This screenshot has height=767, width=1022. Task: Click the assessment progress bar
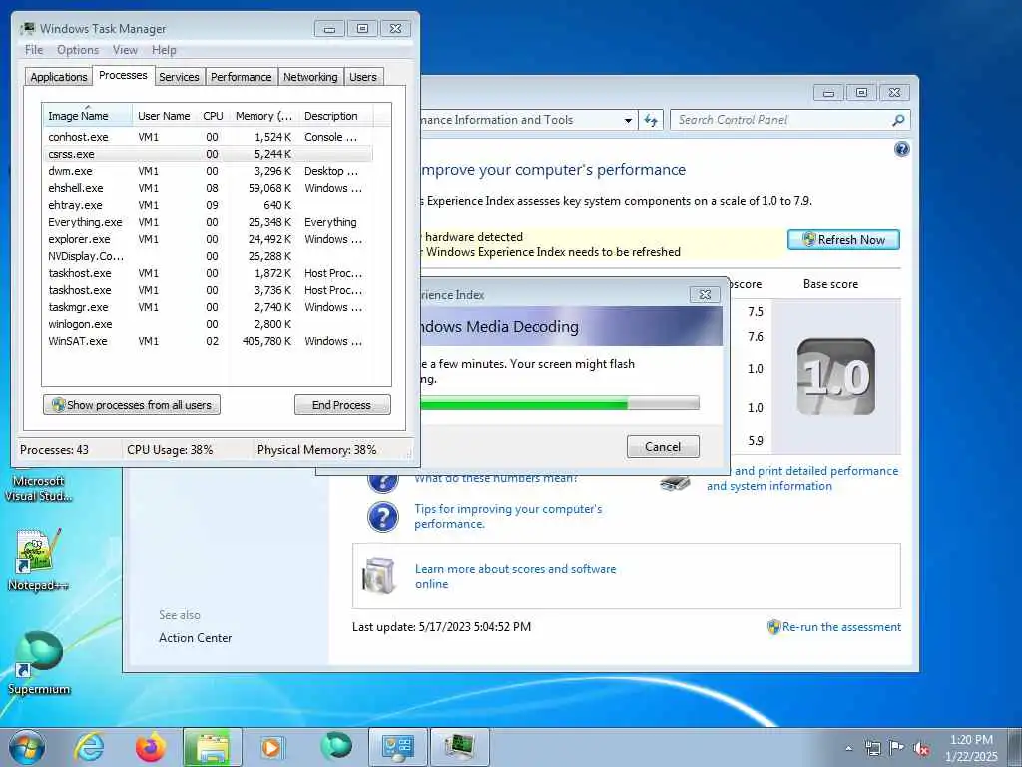(559, 403)
